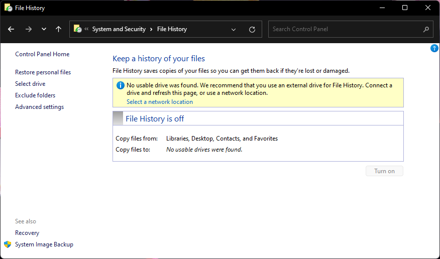Click Select a network location link
Image resolution: width=440 pixels, height=259 pixels.
click(160, 102)
